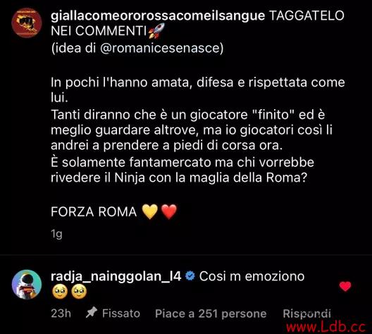
Task: Click the username radja_nainggolan_l4
Action: tap(116, 276)
